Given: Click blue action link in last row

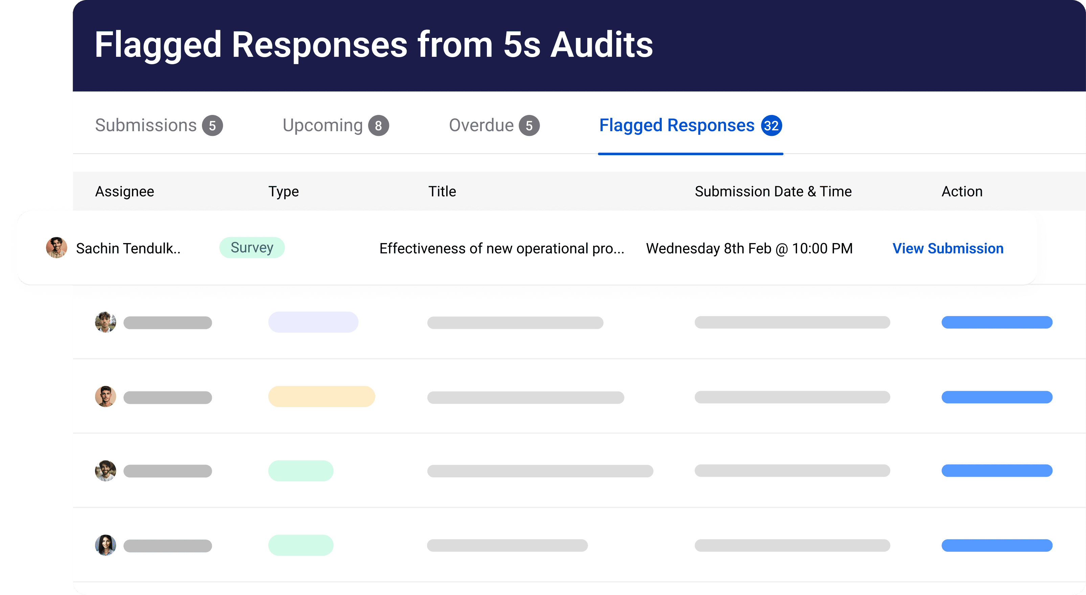Looking at the screenshot, I should coord(997,545).
